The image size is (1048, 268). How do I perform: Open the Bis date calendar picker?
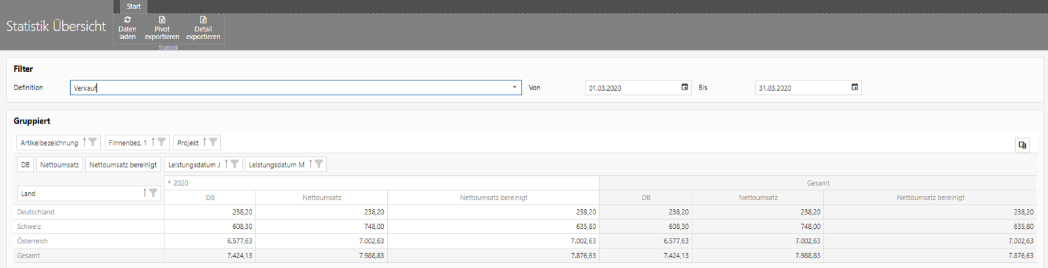point(855,87)
